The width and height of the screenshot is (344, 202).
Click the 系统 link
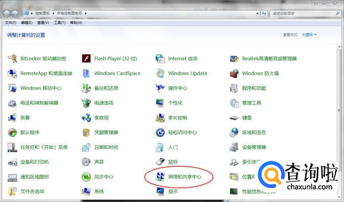click(x=99, y=192)
